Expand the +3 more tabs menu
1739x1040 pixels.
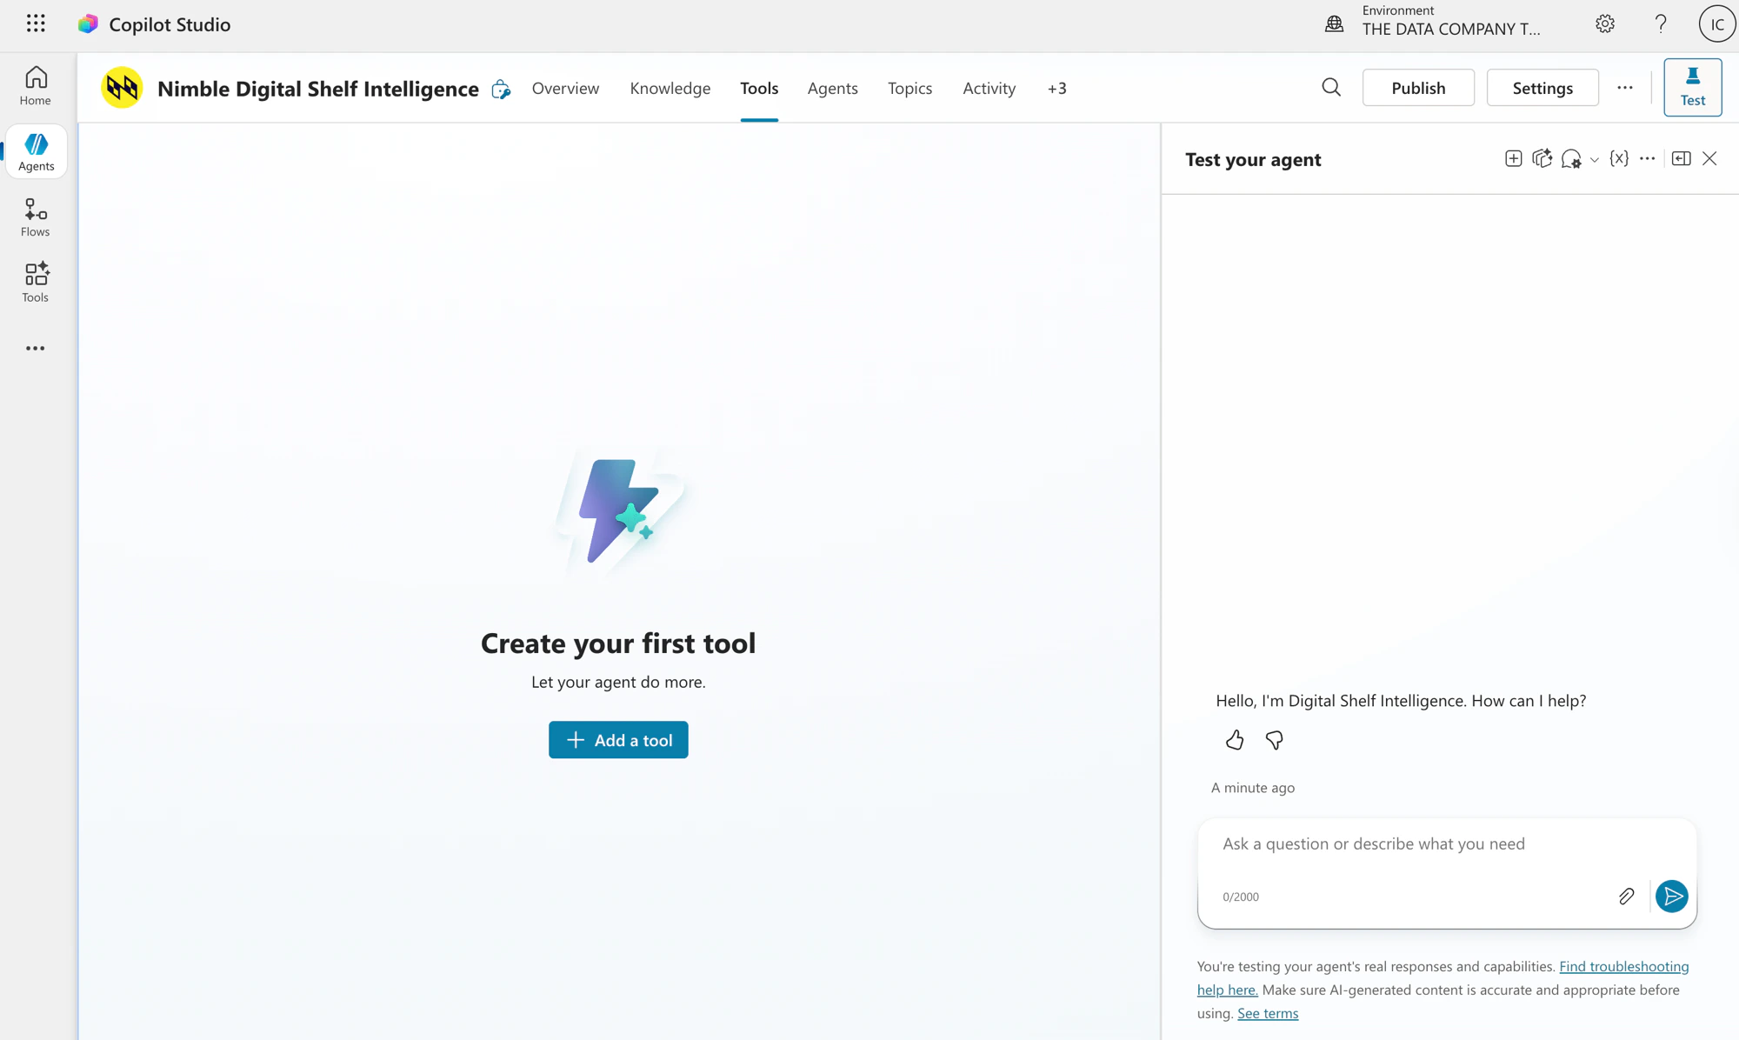click(1056, 88)
